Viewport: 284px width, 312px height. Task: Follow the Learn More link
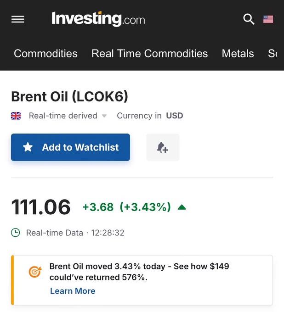pos(73,291)
